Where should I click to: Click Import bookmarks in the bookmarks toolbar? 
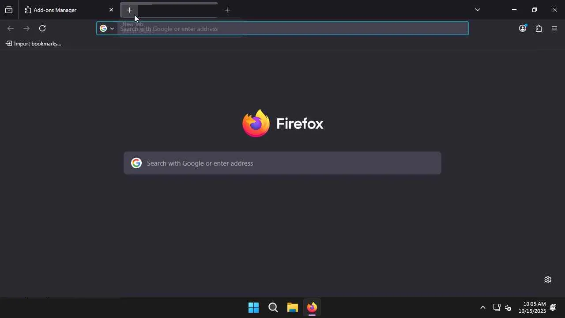(x=34, y=44)
